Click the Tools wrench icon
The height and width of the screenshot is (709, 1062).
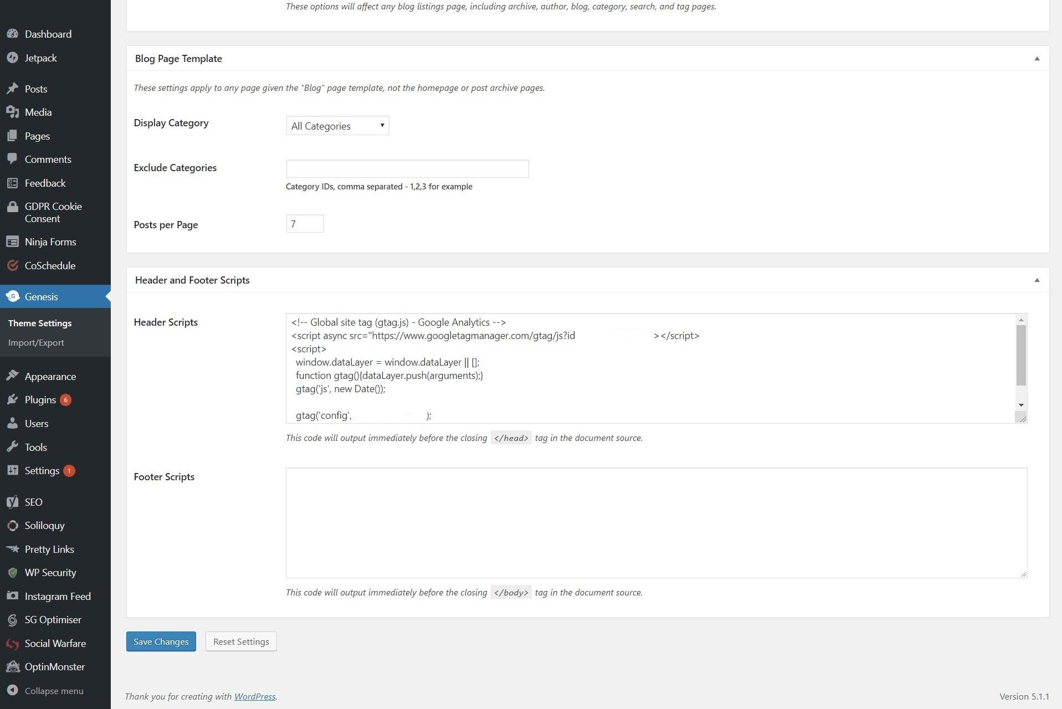pyautogui.click(x=12, y=447)
